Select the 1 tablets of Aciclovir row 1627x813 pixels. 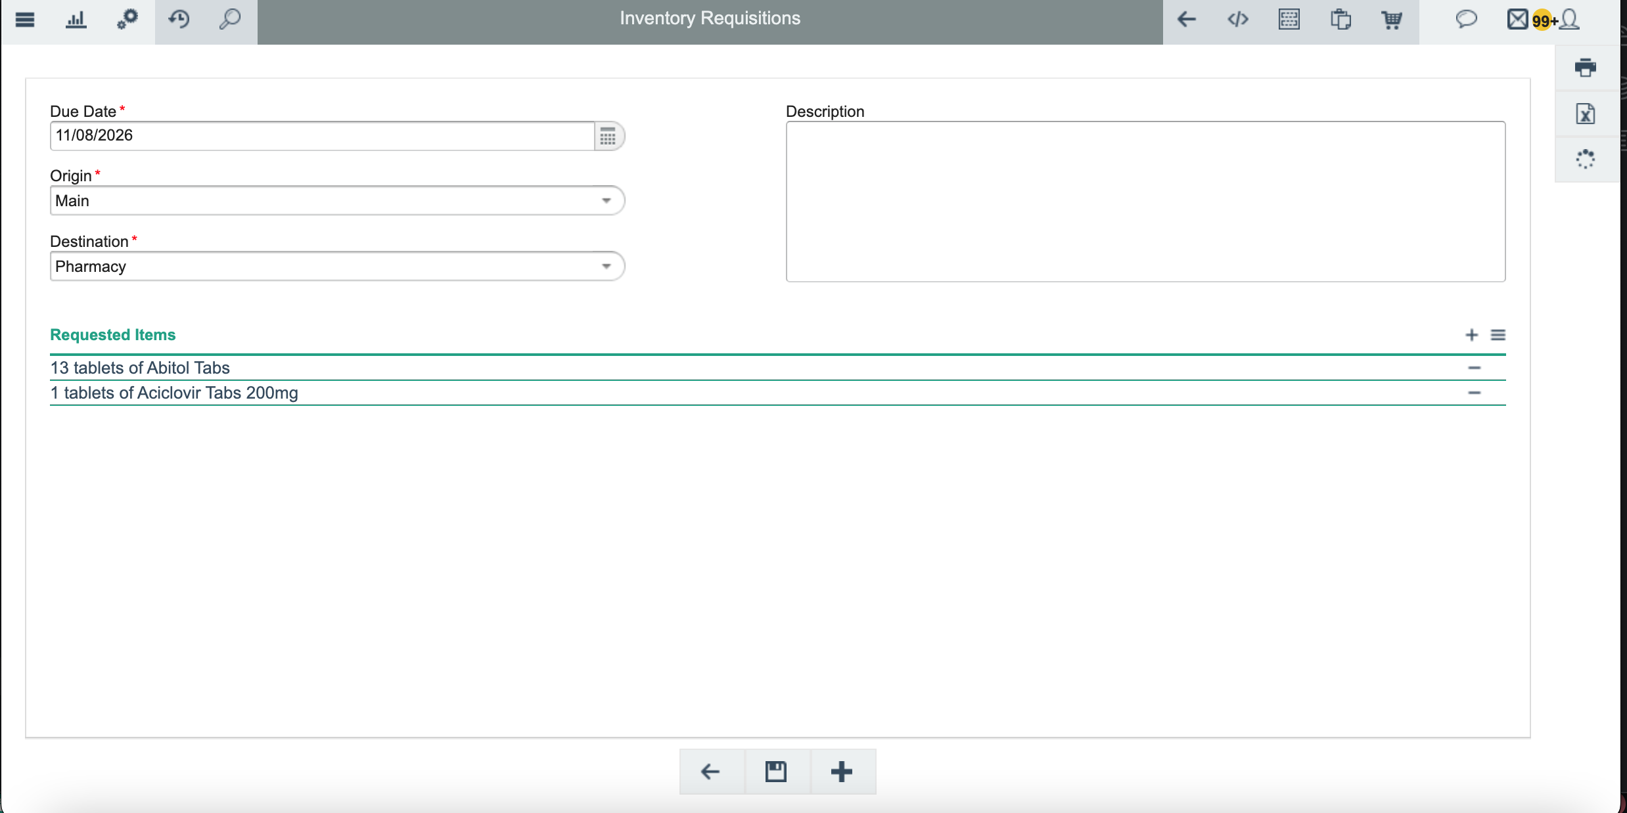coord(778,393)
